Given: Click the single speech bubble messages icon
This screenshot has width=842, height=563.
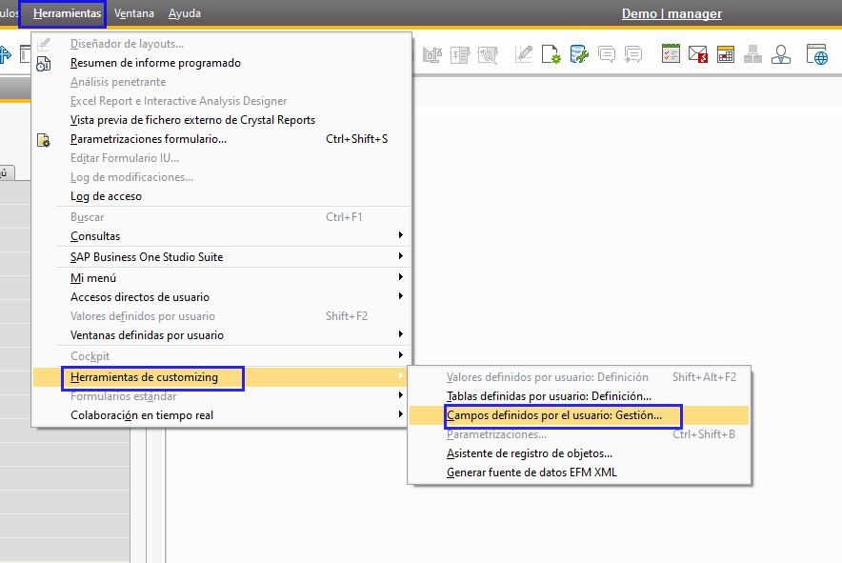Looking at the screenshot, I should click(607, 54).
